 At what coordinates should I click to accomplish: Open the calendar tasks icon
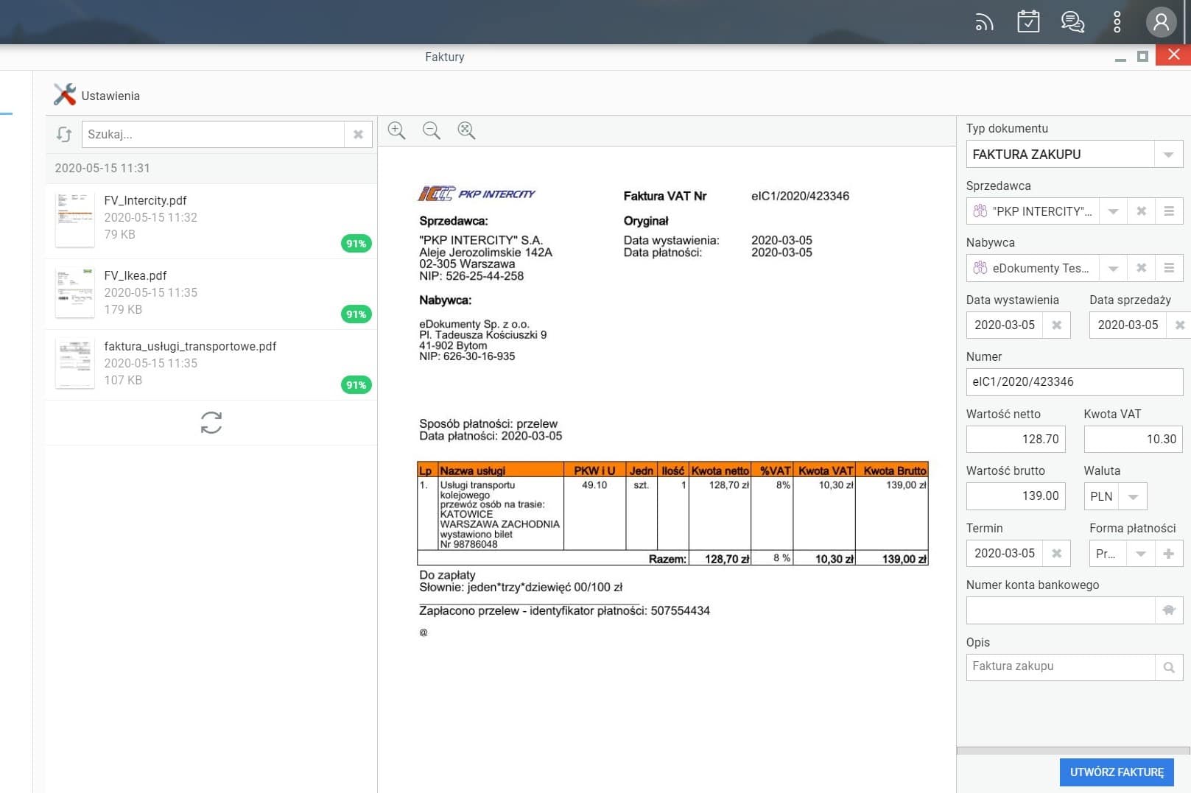click(1028, 21)
